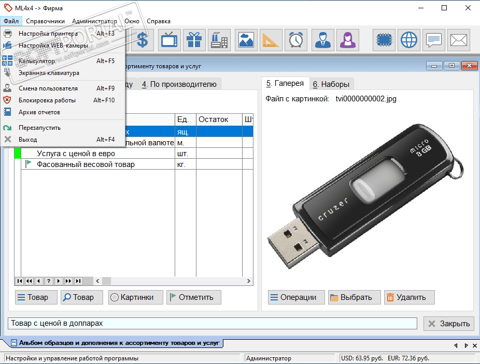Viewport: 480px width, 364px height.
Task: Choose Смена пользователя menu entry
Action: (63, 88)
